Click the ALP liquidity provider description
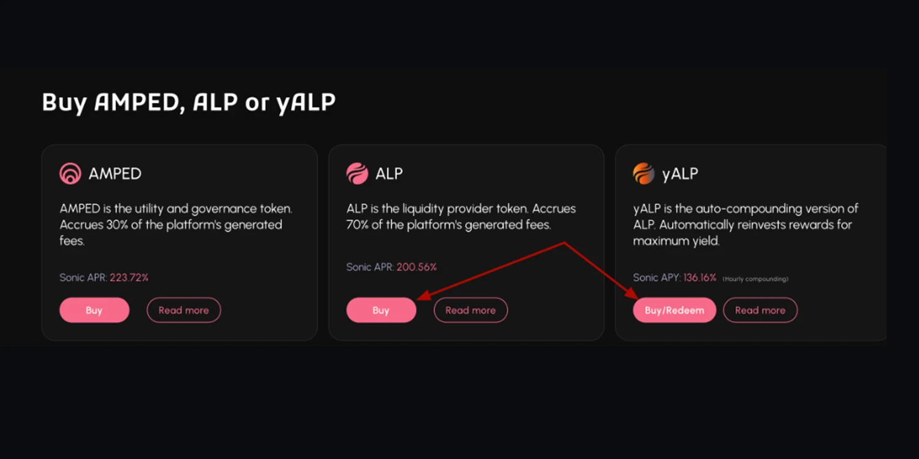 [x=461, y=217]
